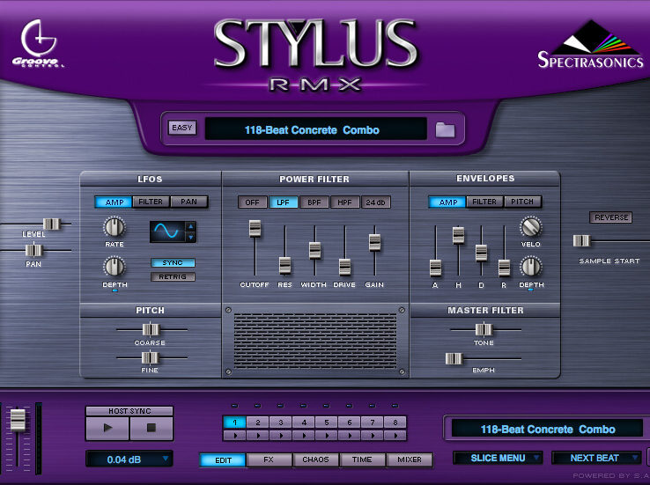
Task: Switch to the FX page
Action: click(269, 459)
